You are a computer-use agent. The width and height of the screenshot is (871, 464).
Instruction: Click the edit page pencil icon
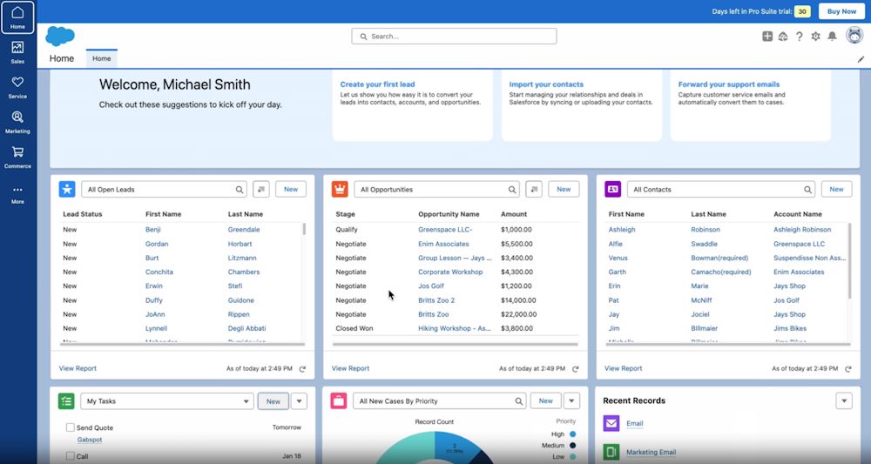pyautogui.click(x=861, y=59)
